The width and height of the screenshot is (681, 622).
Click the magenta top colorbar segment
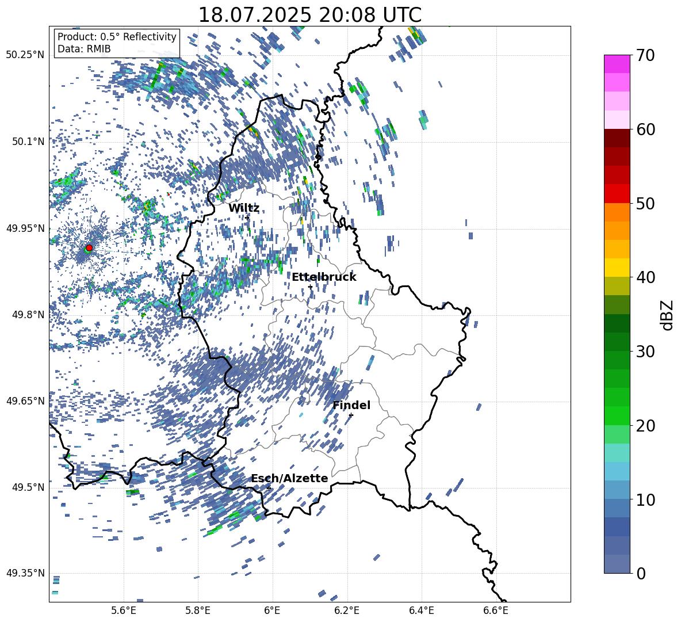click(x=617, y=64)
